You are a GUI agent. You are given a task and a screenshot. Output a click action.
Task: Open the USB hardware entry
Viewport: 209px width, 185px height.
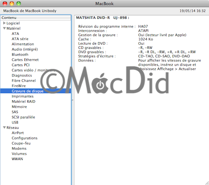click(x=15, y=122)
